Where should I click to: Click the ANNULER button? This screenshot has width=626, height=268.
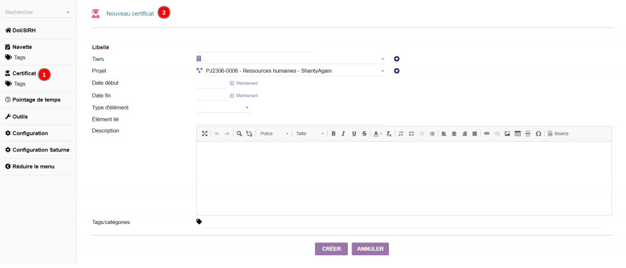(370, 249)
